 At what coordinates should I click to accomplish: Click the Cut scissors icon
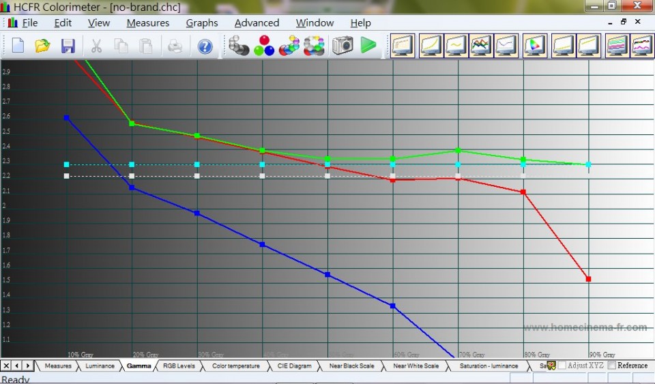click(x=96, y=46)
